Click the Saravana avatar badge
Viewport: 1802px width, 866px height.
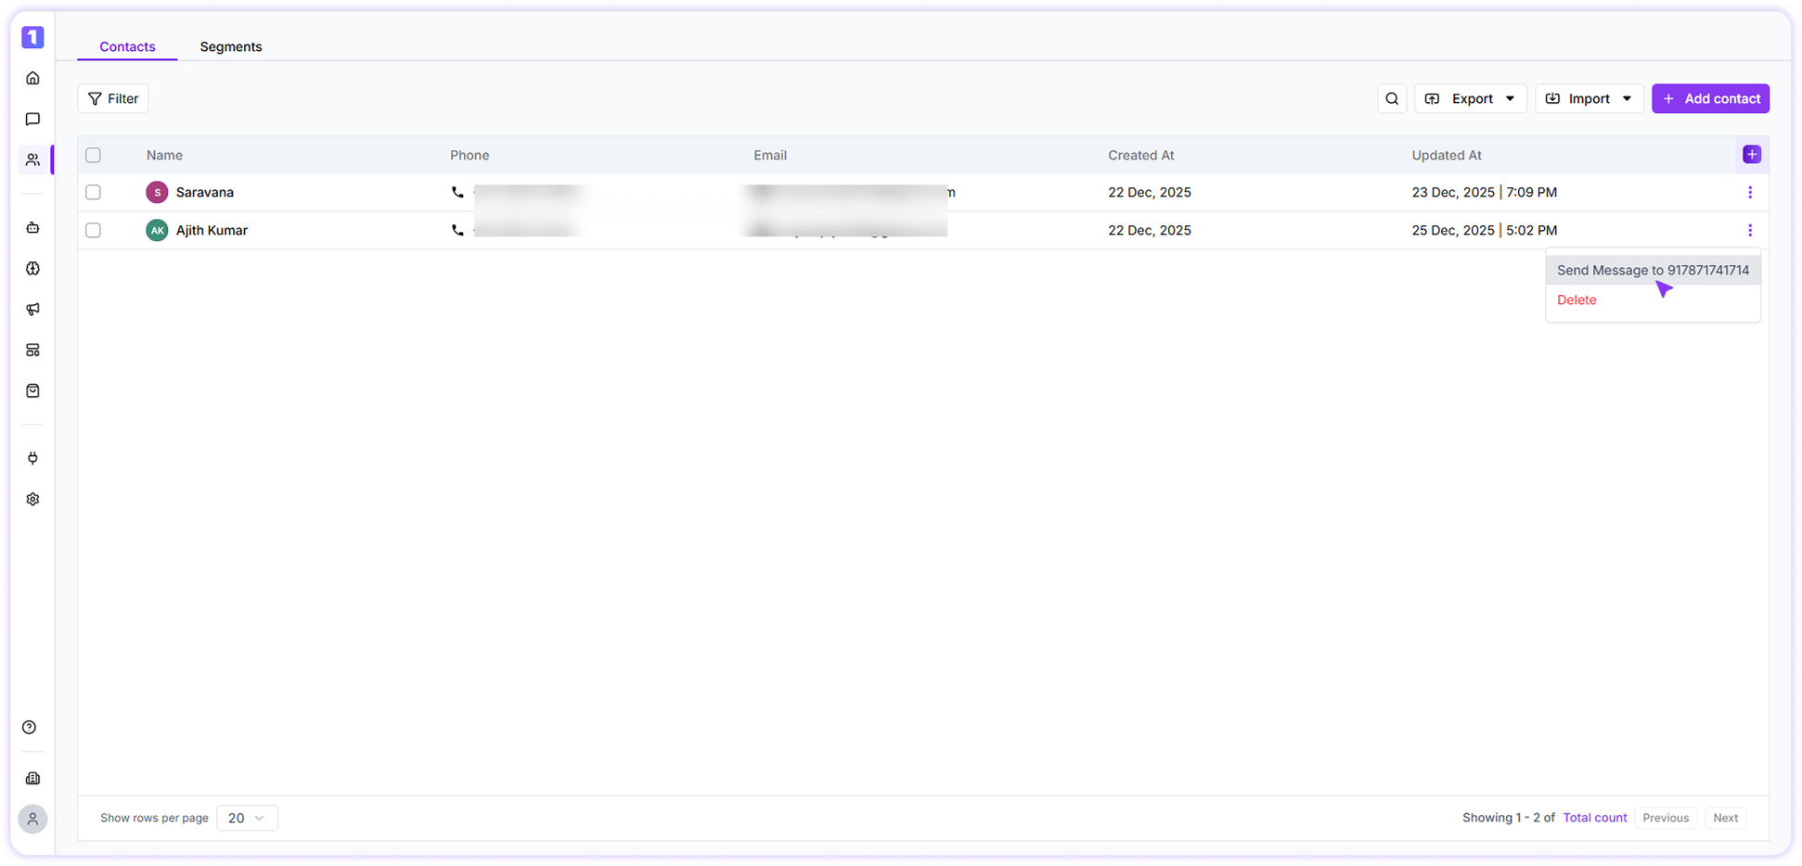point(157,193)
